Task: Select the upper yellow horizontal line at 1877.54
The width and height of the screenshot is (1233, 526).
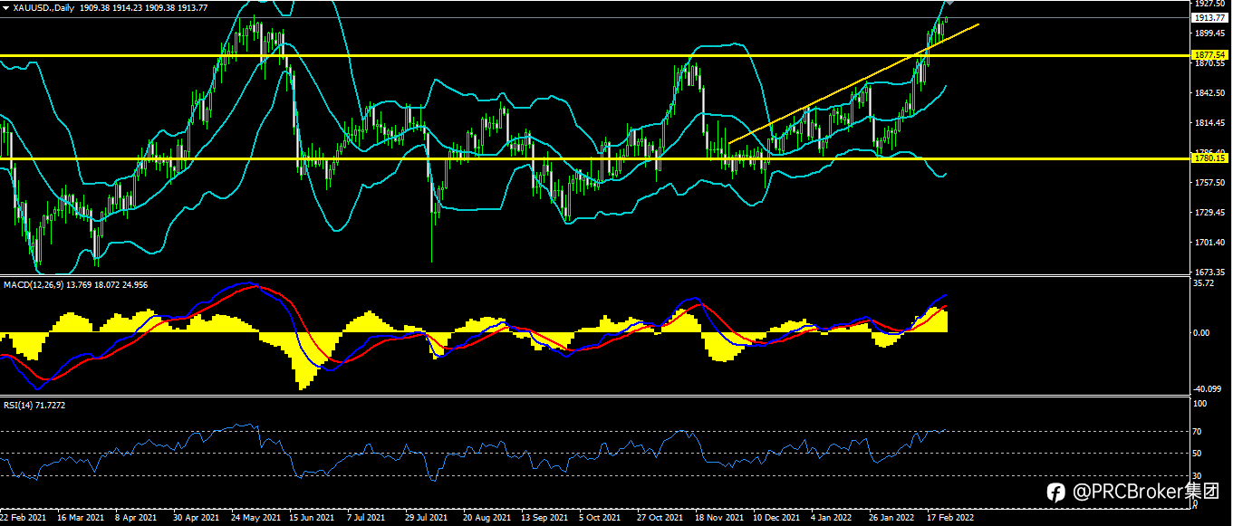Action: (595, 55)
